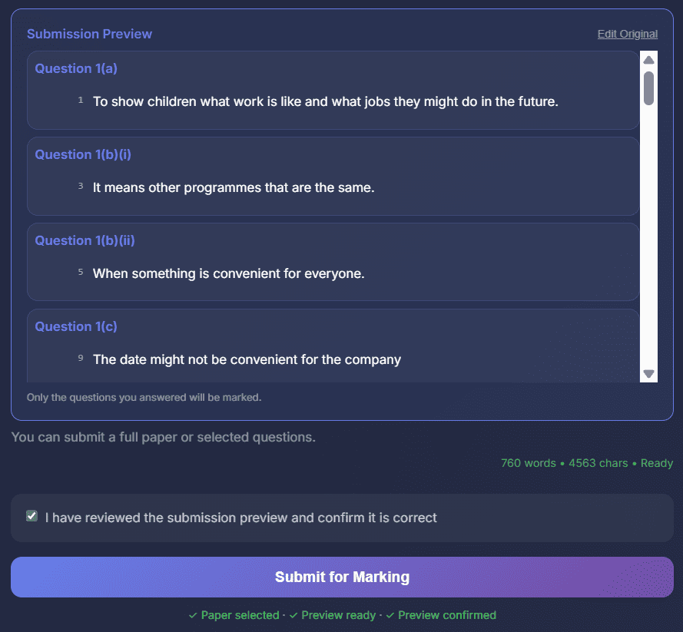Click the answer about the date being inconvenient

247,359
